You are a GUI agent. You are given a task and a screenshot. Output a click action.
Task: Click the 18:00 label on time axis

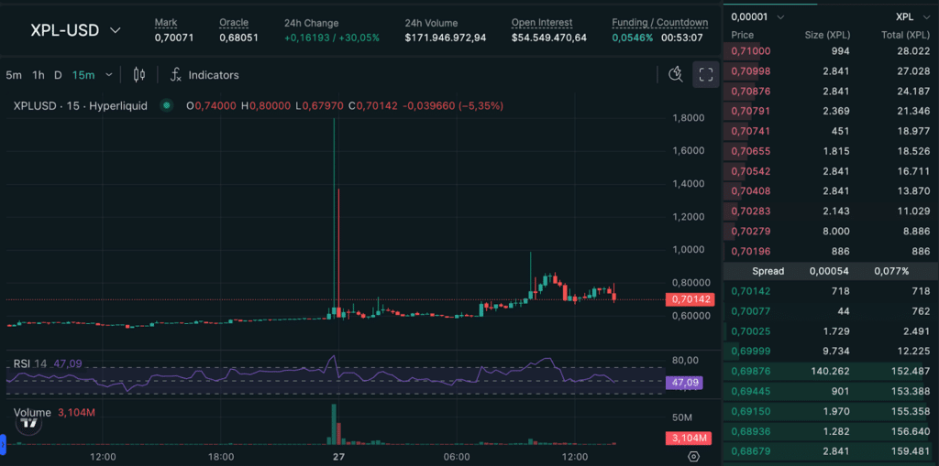(x=221, y=457)
